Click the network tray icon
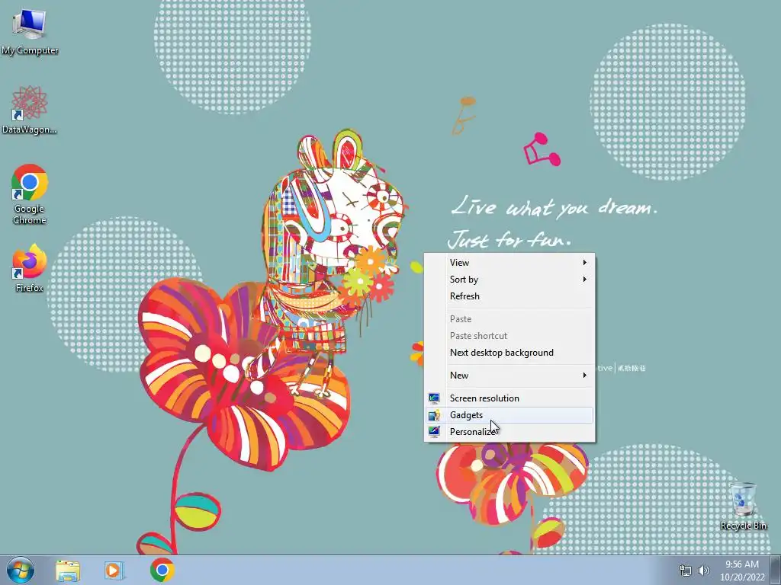781x585 pixels. (686, 571)
